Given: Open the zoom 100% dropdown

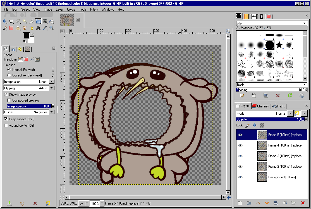Looking at the screenshot, I should click(102, 203).
